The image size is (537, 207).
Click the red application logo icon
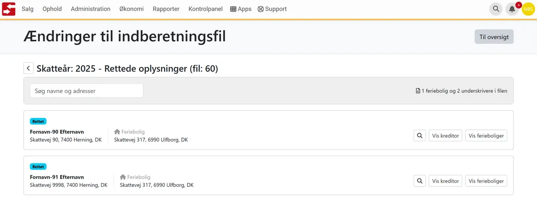[9, 9]
